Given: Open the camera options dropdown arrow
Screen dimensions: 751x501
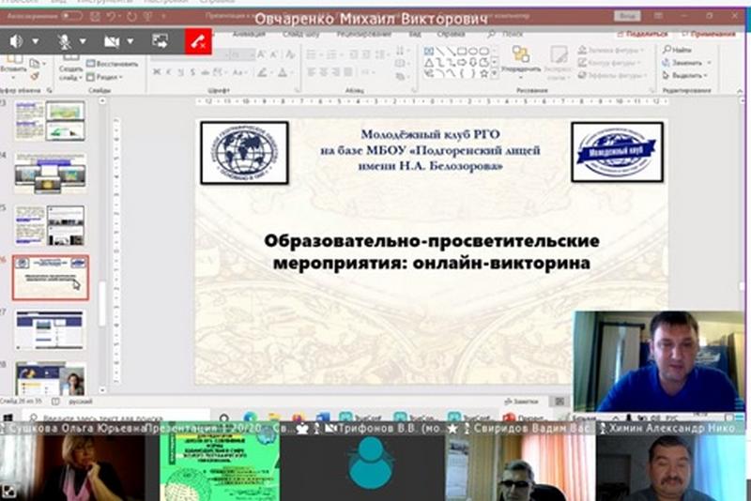Looking at the screenshot, I should tap(130, 41).
